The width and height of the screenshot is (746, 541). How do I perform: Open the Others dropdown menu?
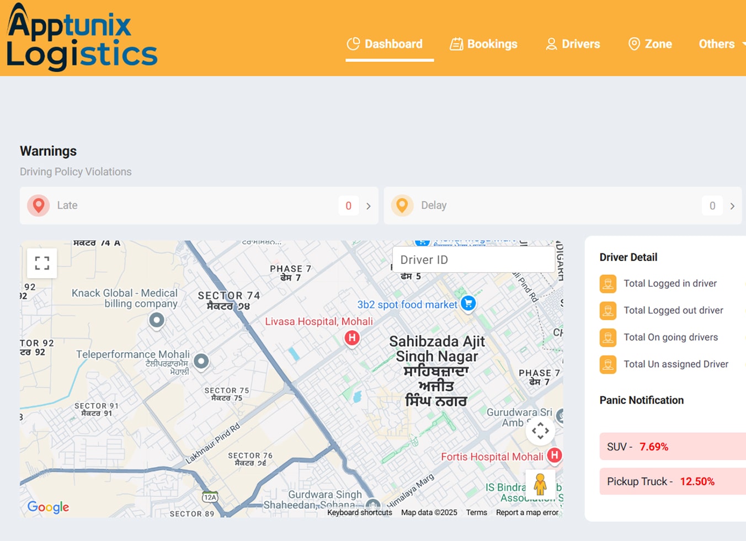pos(720,44)
